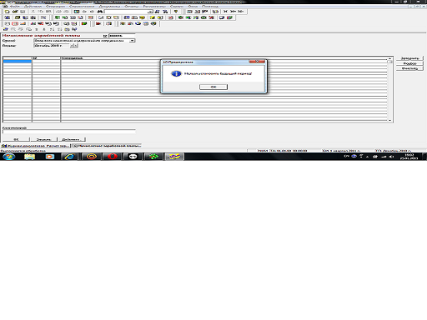The height and width of the screenshot is (320, 427).
Task: Click the volume speaker icon in system tray
Action: pyautogui.click(x=391, y=157)
